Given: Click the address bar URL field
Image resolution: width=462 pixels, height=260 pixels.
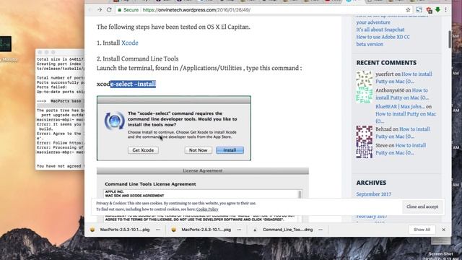Looking at the screenshot, I should [261, 9].
